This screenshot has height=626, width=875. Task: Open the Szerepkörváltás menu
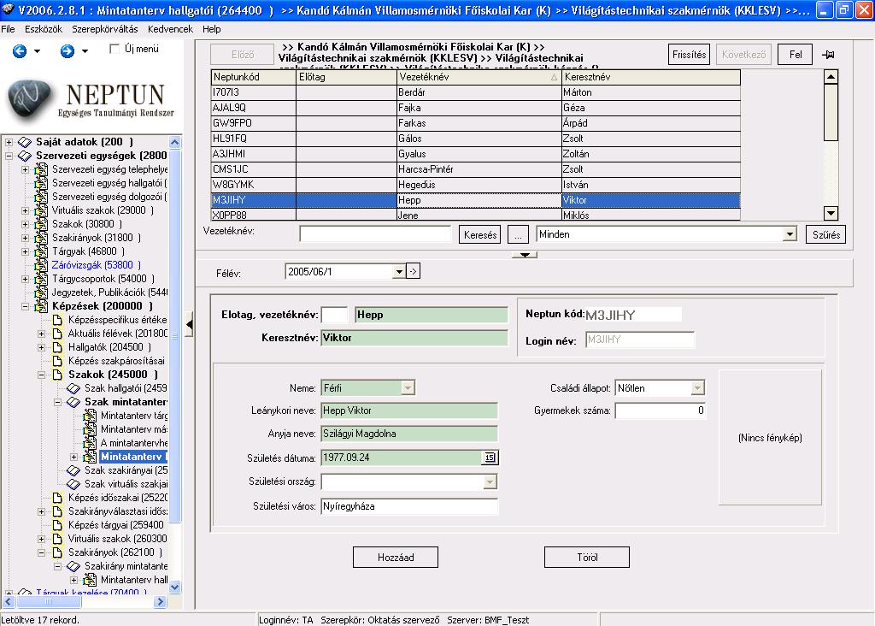pyautogui.click(x=105, y=29)
